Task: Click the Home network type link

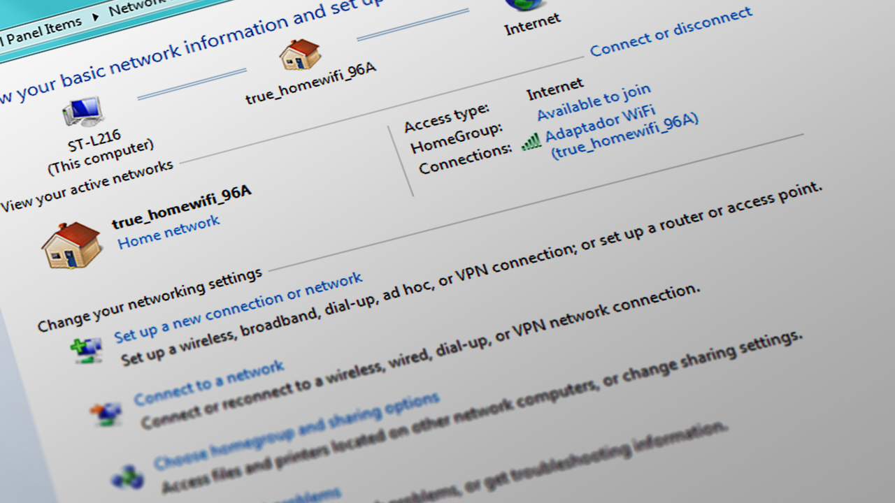Action: coord(169,232)
